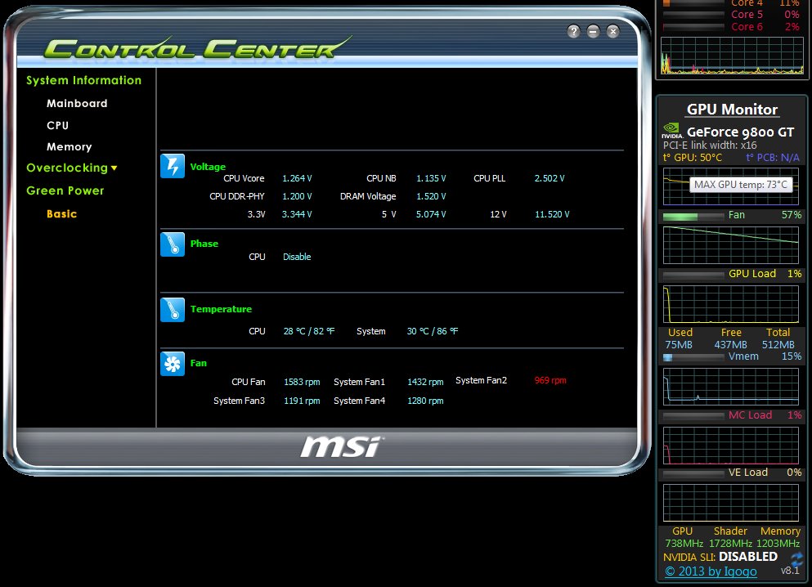Click the Fan speed bar in GPU Monitor
The width and height of the screenshot is (812, 587).
point(693,216)
